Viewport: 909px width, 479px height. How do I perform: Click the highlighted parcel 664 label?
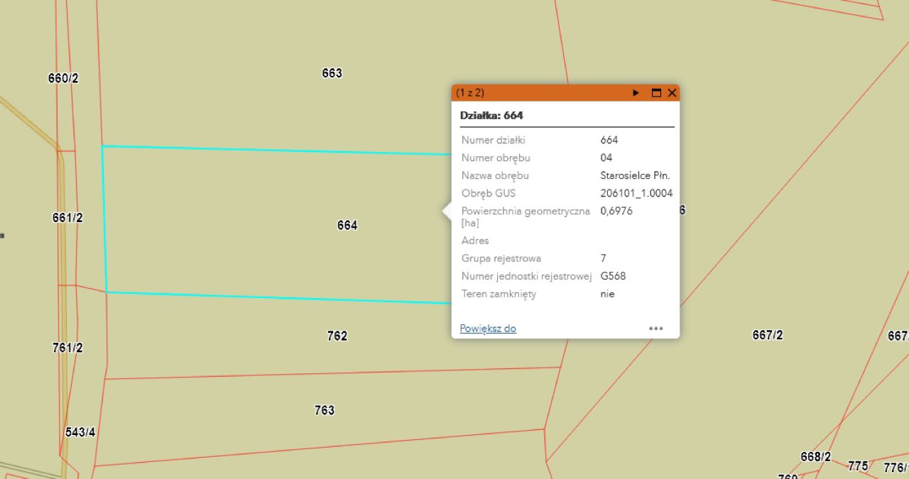coord(347,226)
